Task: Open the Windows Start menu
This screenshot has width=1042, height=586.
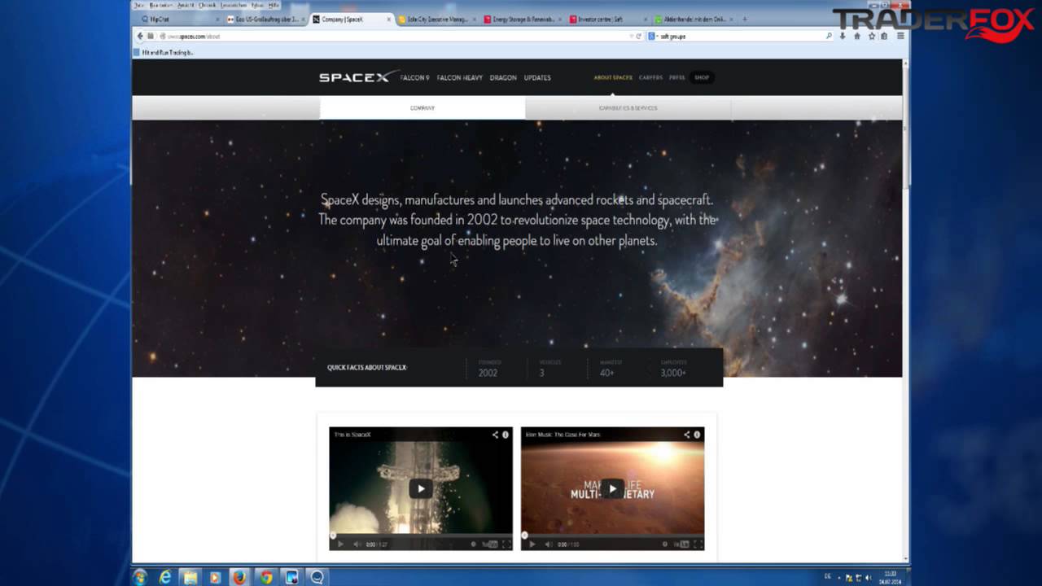Action: pyautogui.click(x=139, y=577)
